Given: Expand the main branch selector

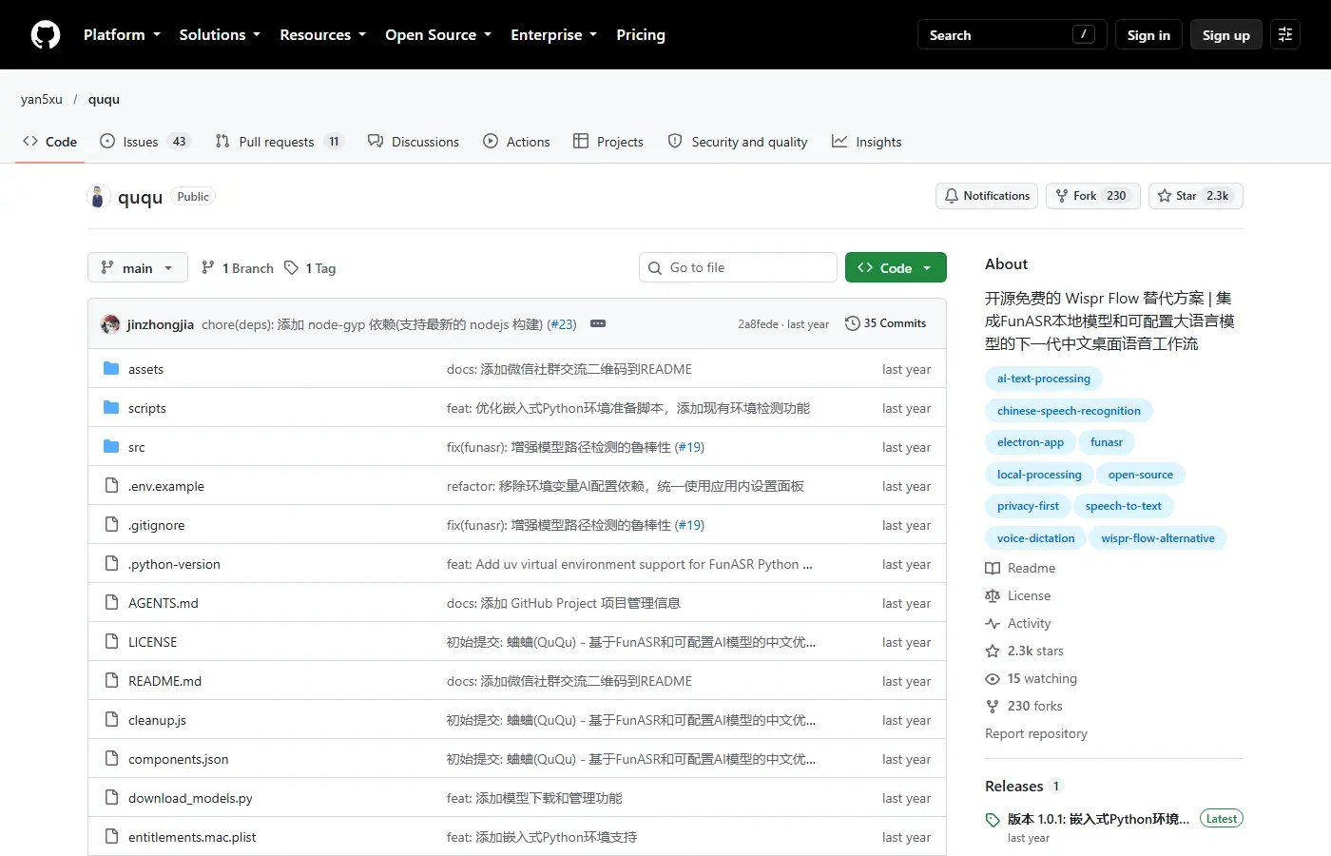Looking at the screenshot, I should click(137, 268).
